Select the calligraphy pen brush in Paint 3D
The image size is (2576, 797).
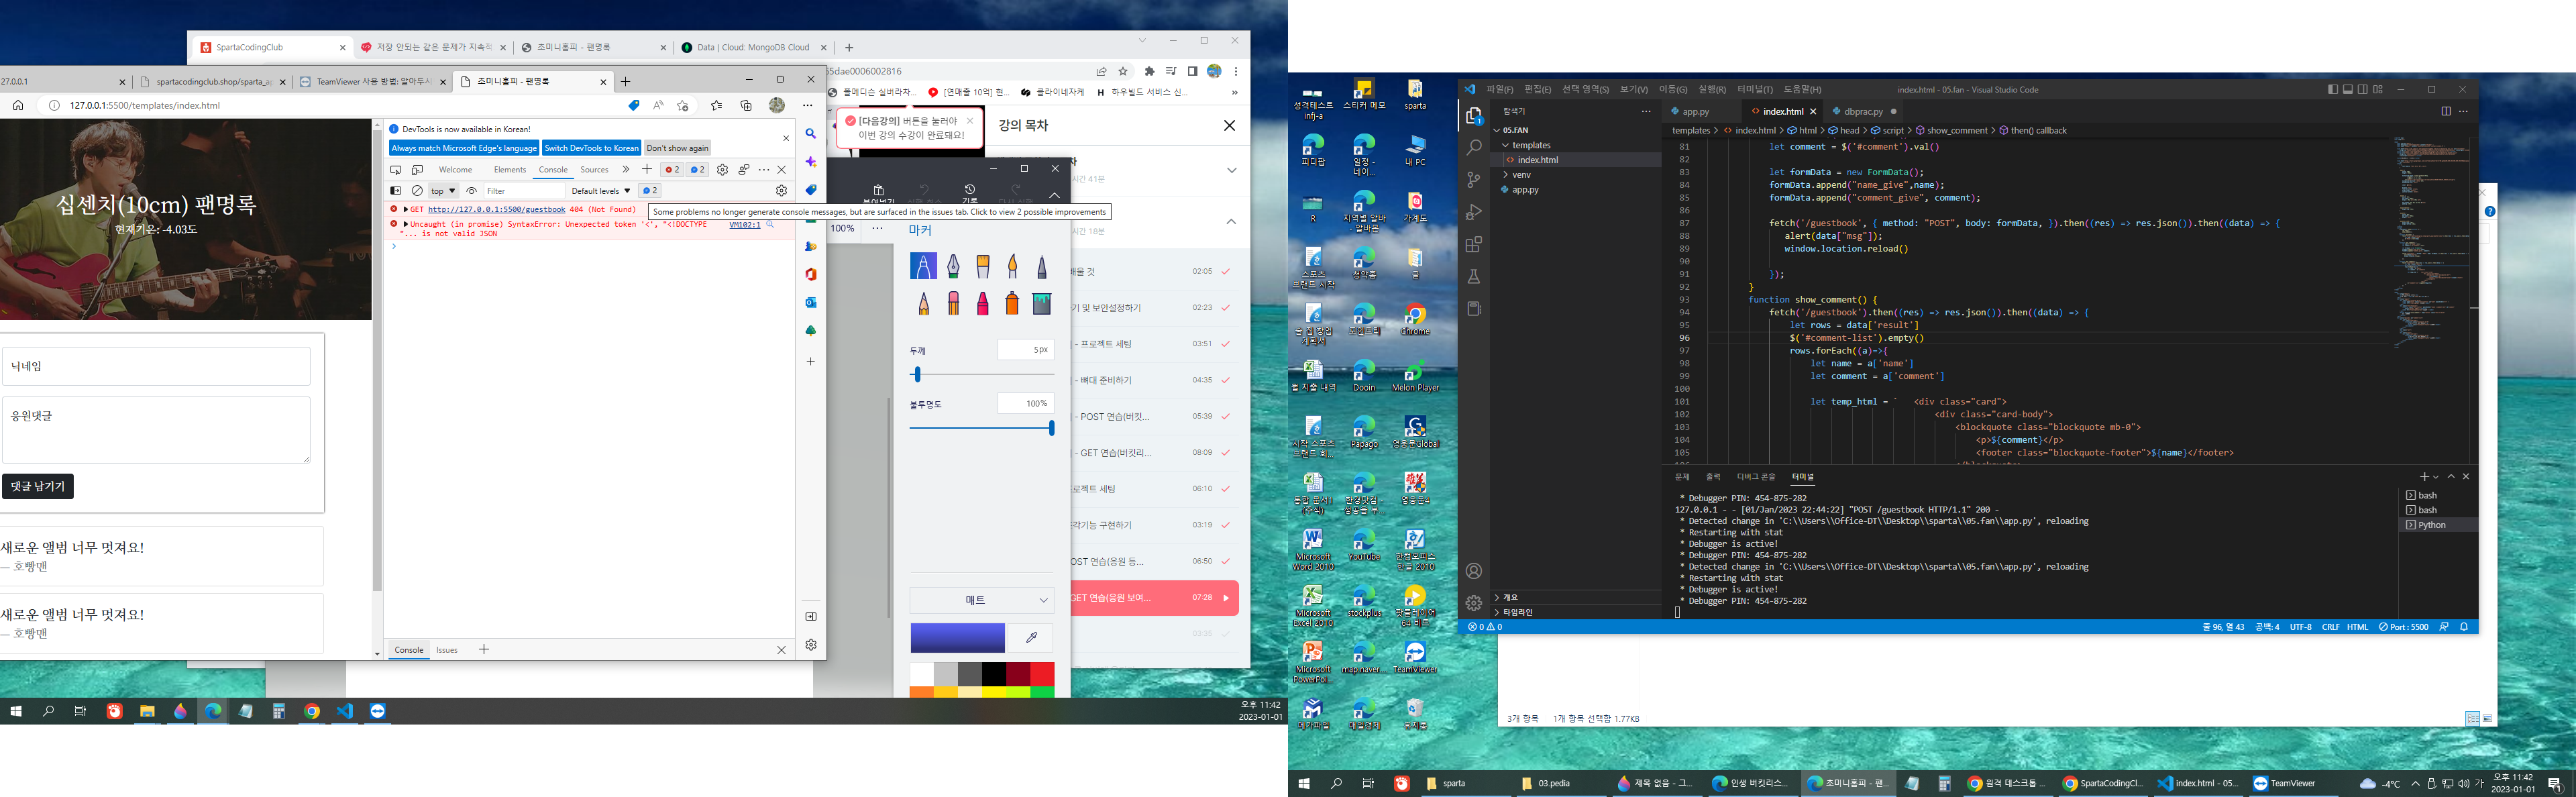pos(953,266)
